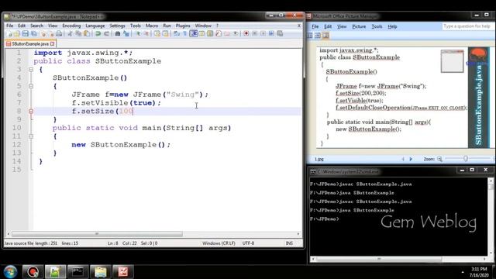Open the Language menu
This screenshot has height=279, width=496.
coord(95,26)
